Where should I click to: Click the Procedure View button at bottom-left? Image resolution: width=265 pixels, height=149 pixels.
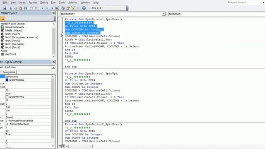click(x=60, y=146)
